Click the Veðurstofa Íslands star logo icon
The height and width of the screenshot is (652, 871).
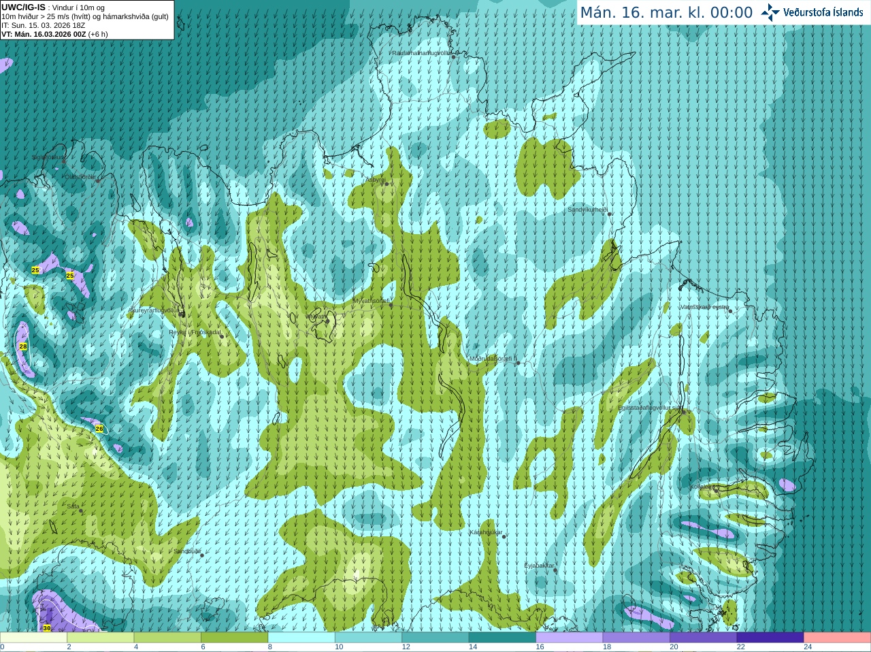(x=770, y=12)
